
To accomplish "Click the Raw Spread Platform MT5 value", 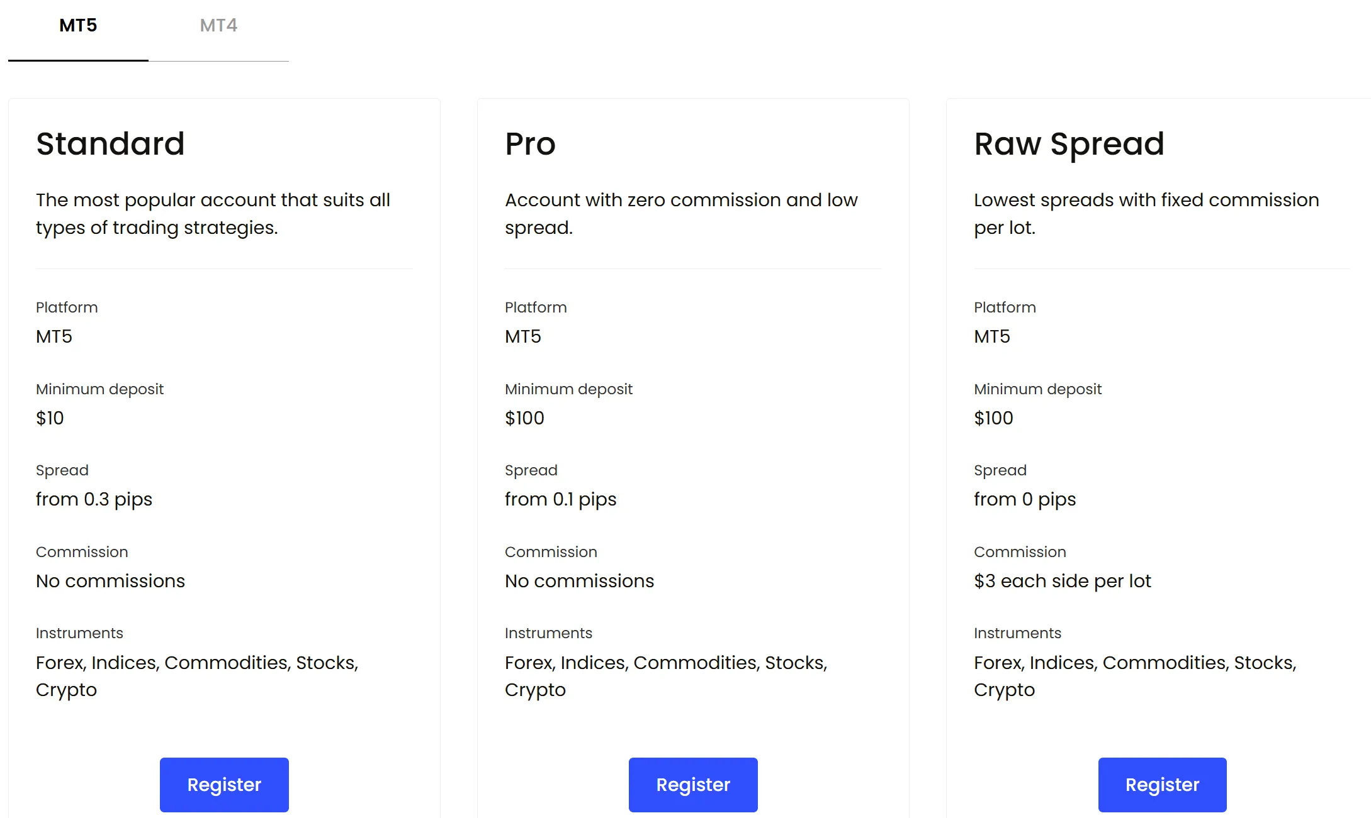I will pos(991,336).
